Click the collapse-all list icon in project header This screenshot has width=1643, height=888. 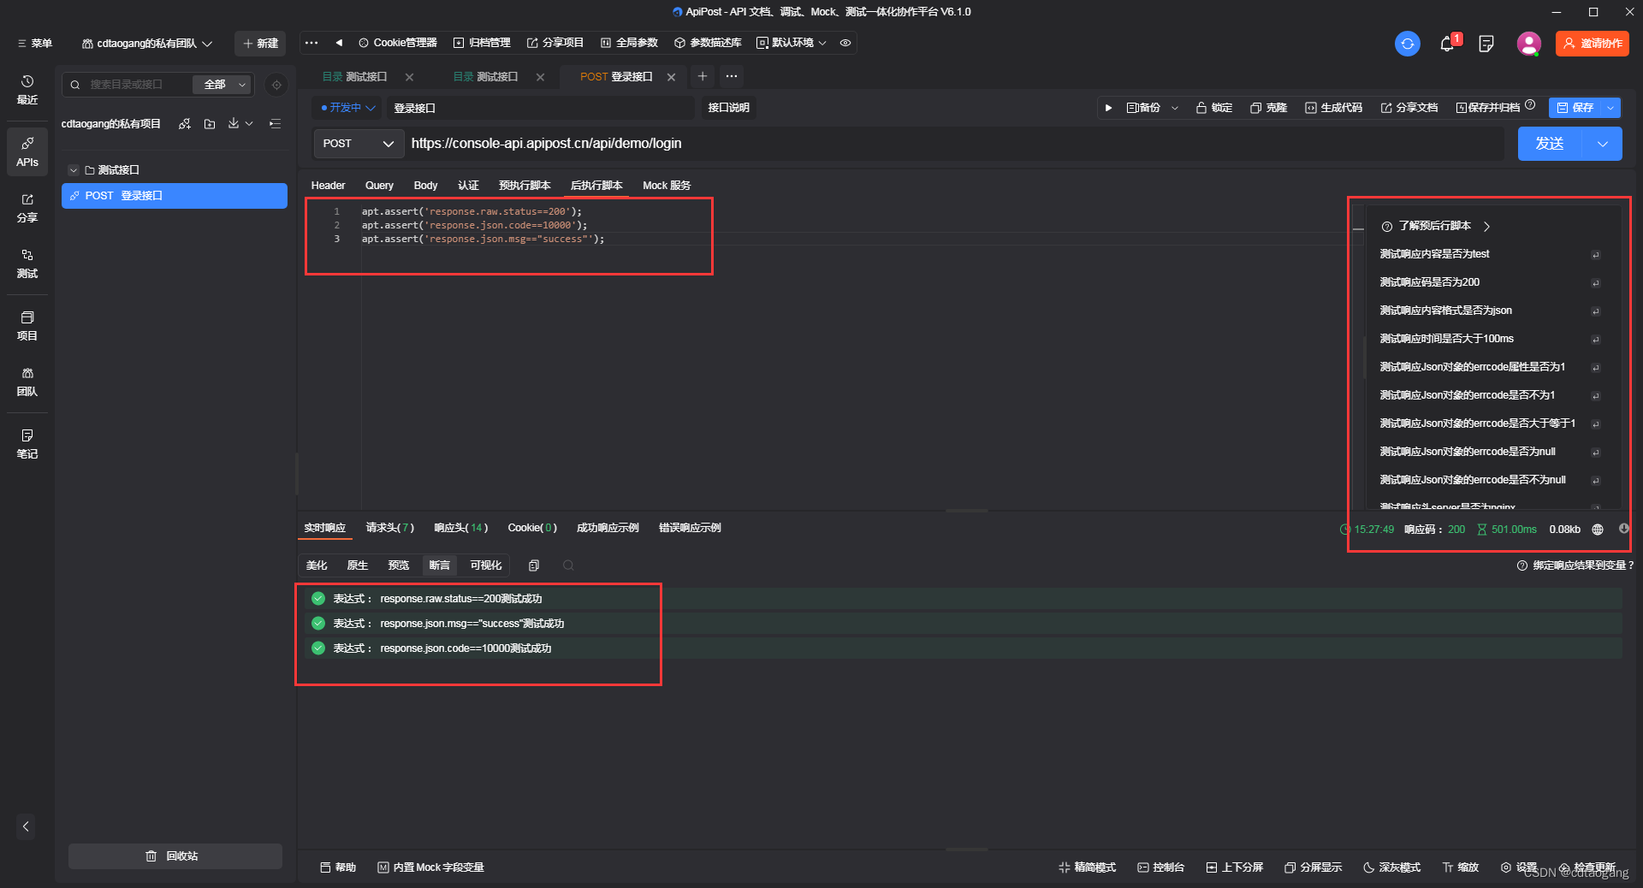click(276, 124)
